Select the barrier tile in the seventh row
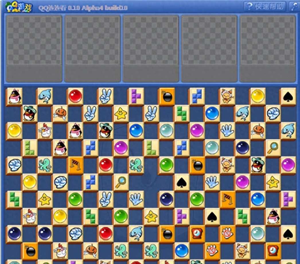The width and height of the screenshot is (300, 264). tap(227, 199)
